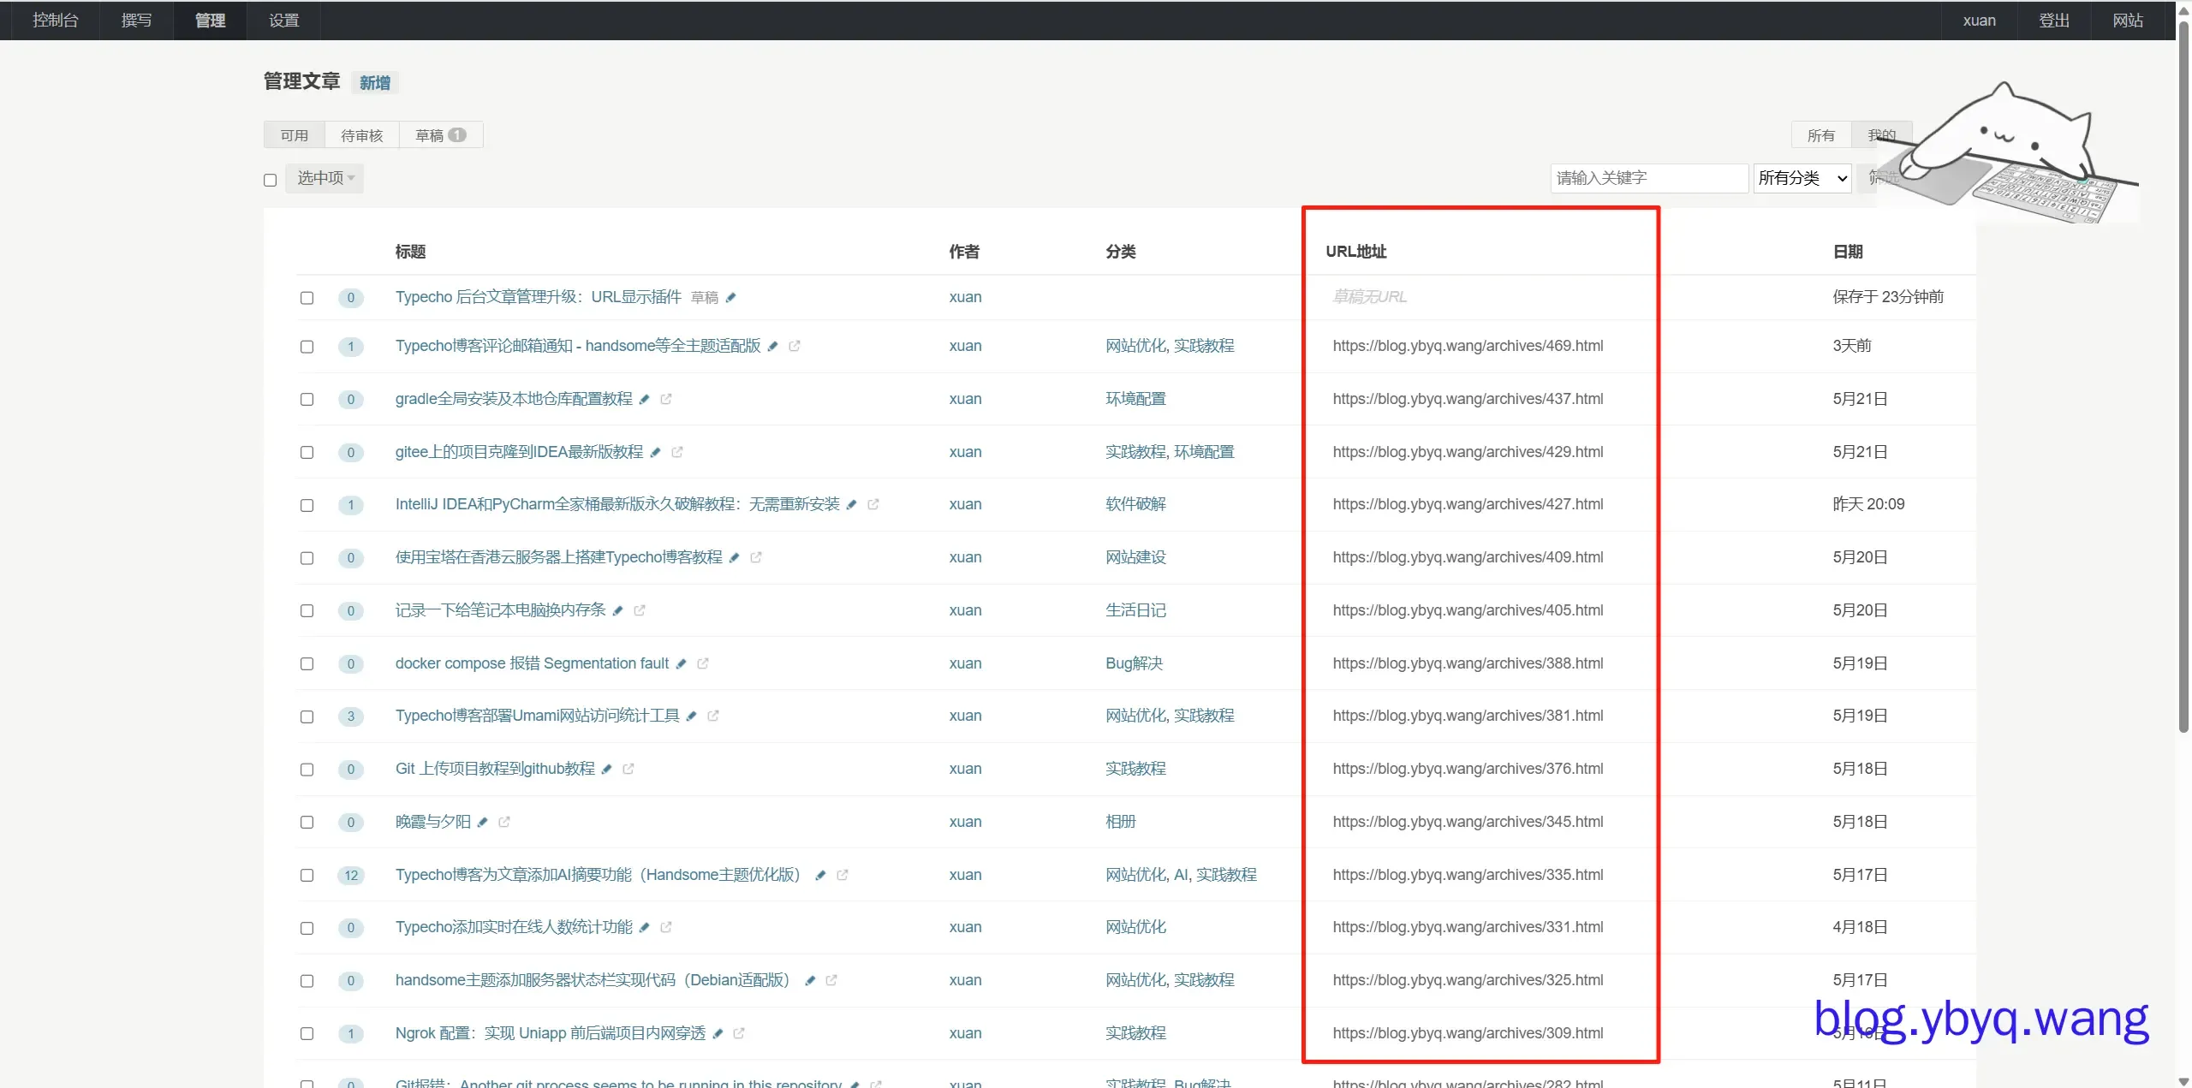Focus the 请输入关键字 search field
The width and height of the screenshot is (2192, 1088).
tap(1648, 178)
